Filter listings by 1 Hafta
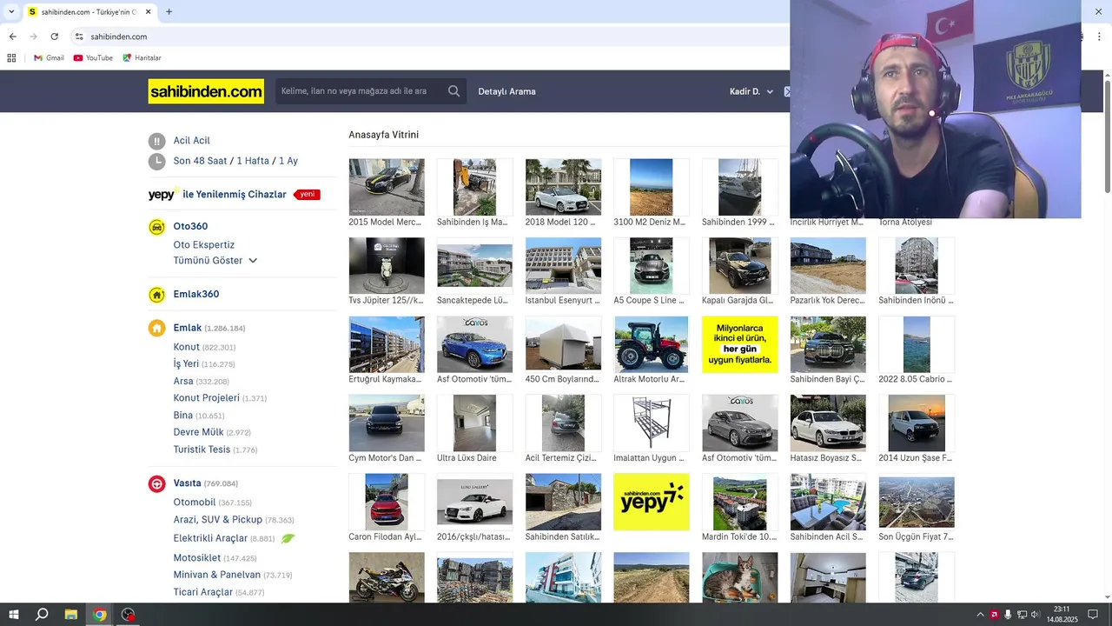Screen dimensions: 1112x626 [x=253, y=161]
